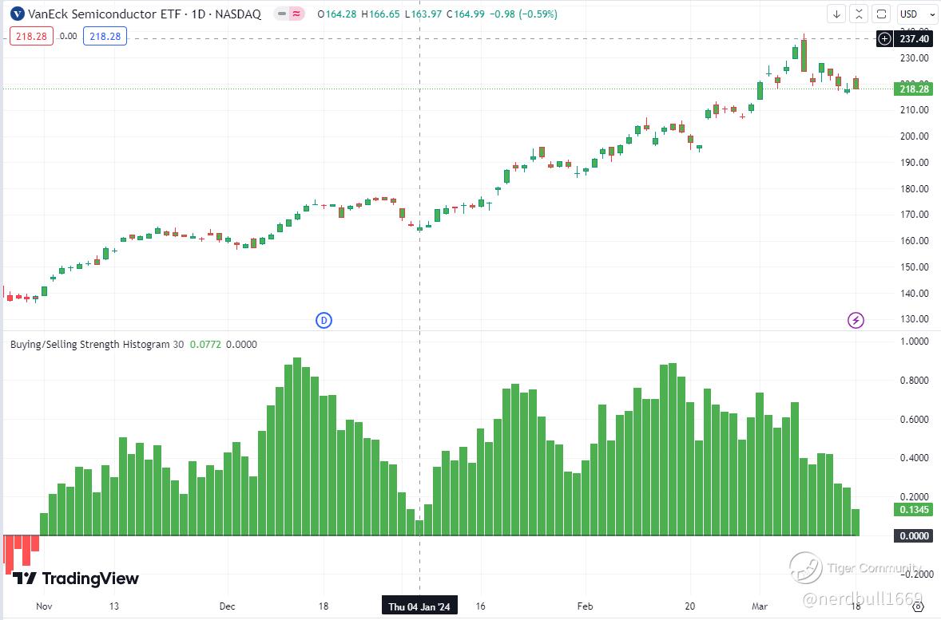The image size is (941, 620).
Task: Open the purple lightning bolt event marker
Action: (x=856, y=320)
